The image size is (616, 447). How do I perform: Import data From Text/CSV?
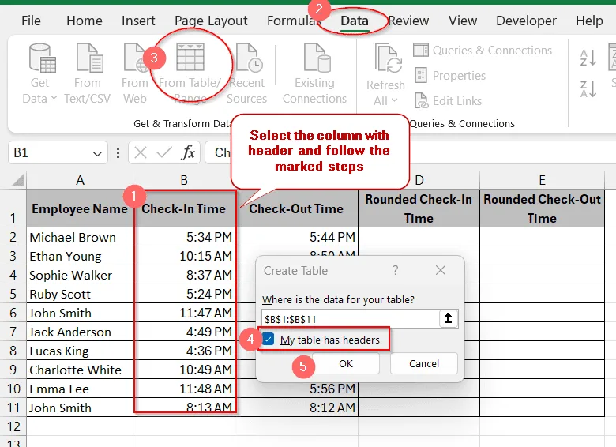[87, 73]
